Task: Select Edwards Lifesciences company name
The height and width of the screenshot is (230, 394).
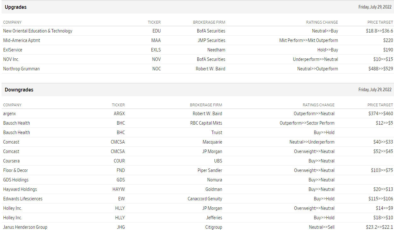Action: click(x=23, y=199)
